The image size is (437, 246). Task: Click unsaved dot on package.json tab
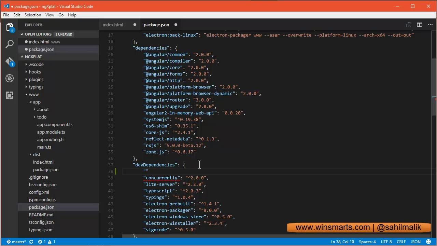click(176, 25)
